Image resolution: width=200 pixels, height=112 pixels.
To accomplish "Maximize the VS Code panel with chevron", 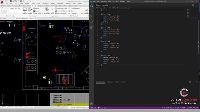I will click(x=193, y=82).
